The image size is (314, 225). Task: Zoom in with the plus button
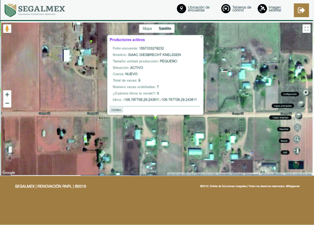7,94
